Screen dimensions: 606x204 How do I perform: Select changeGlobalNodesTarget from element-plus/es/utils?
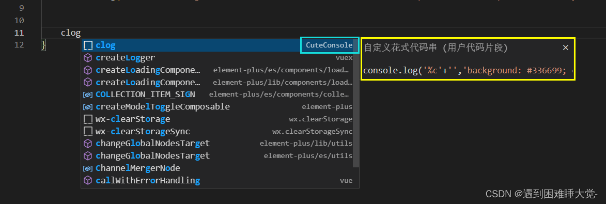pyautogui.click(x=218, y=155)
